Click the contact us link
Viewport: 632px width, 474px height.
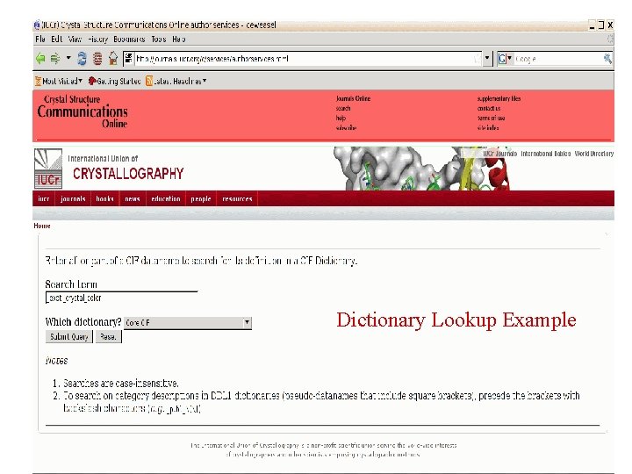[489, 109]
